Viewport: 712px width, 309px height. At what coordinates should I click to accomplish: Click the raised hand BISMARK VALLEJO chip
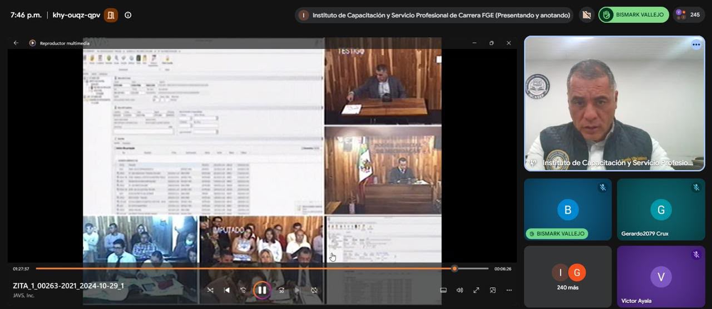click(x=634, y=15)
